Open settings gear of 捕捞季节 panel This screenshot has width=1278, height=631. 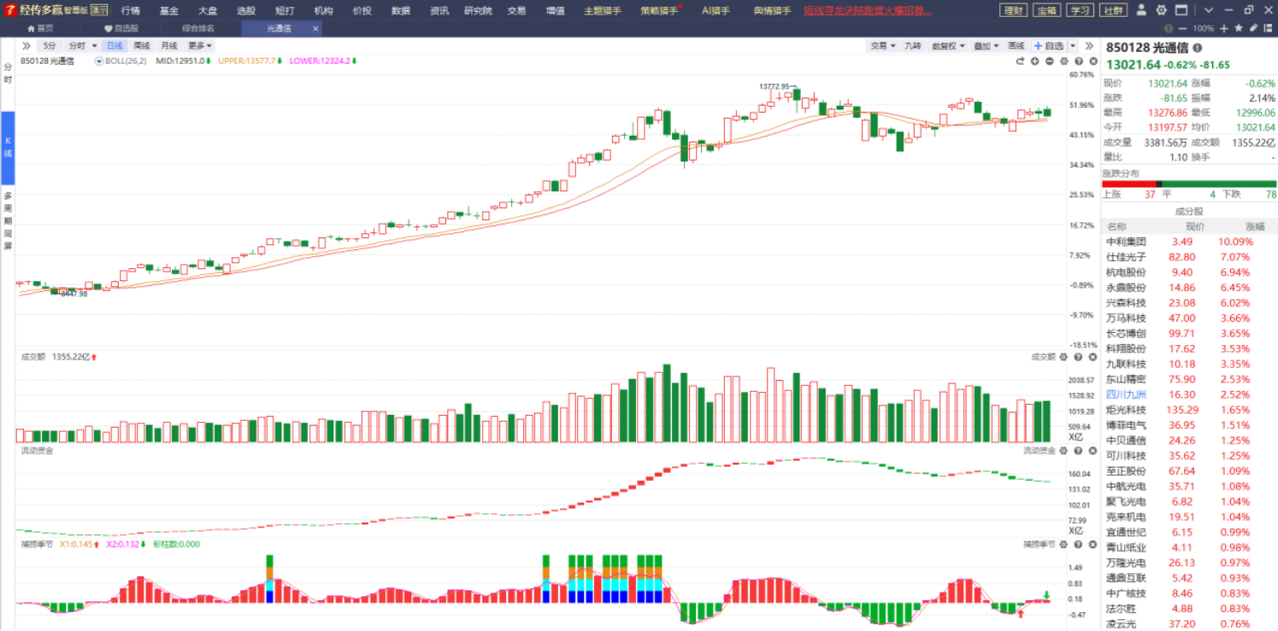(1064, 544)
